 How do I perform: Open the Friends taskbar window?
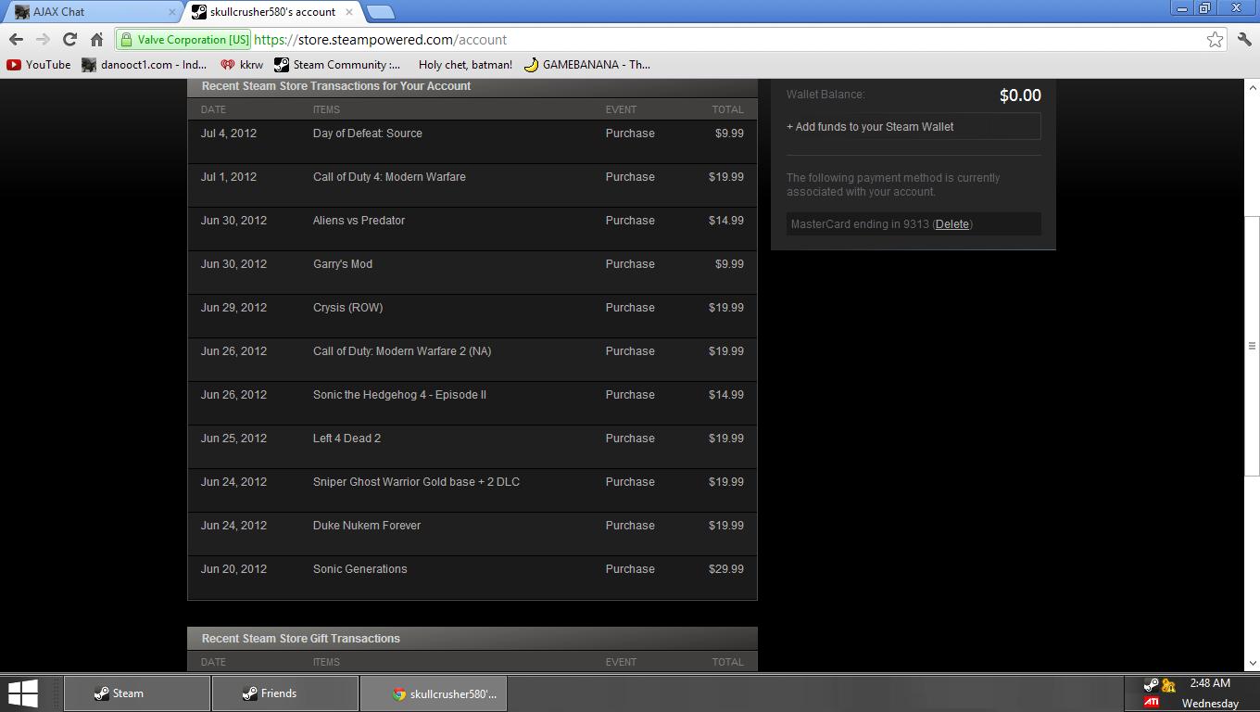coord(285,693)
